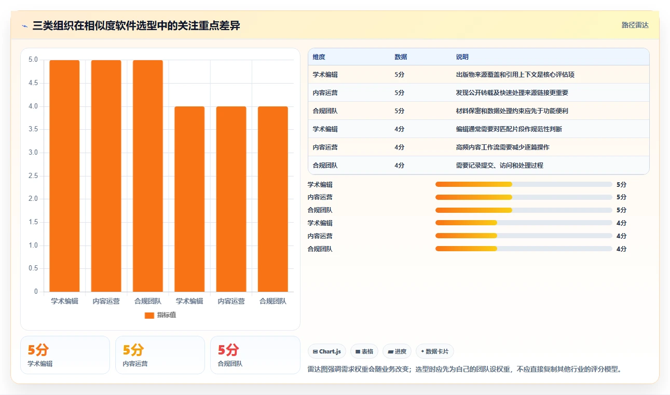The height and width of the screenshot is (395, 670).
Task: Select the 进度 chip
Action: [x=397, y=351]
